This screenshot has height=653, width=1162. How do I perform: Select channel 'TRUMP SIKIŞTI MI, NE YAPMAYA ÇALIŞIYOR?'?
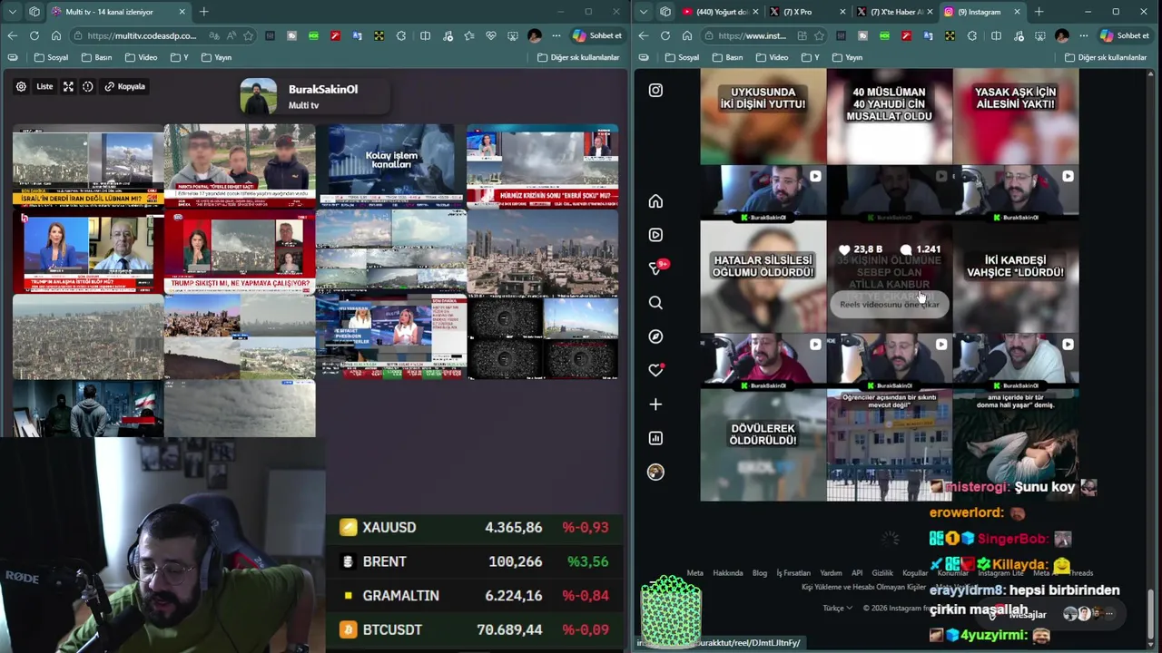pos(240,251)
